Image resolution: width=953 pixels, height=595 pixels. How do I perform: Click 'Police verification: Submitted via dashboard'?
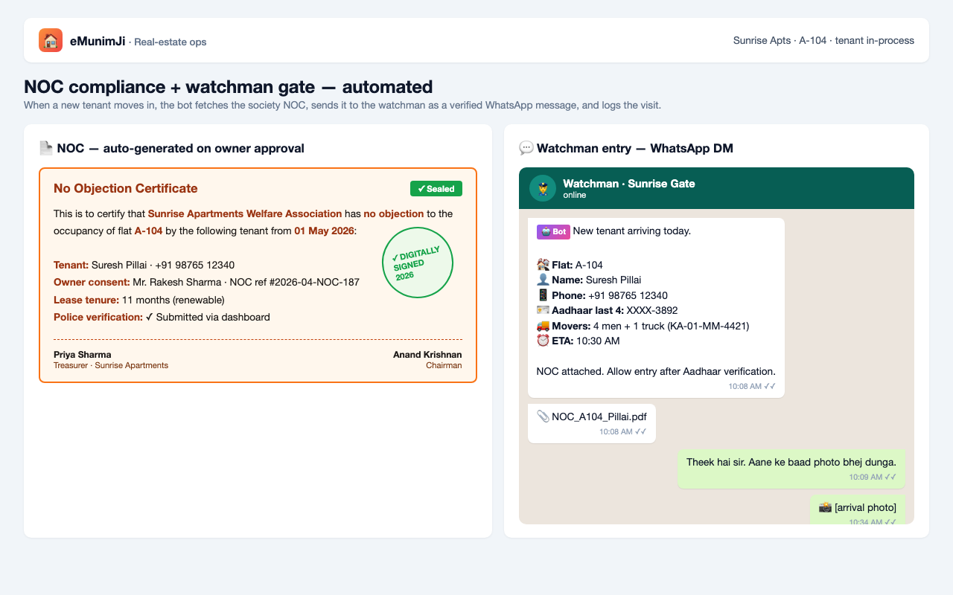click(x=162, y=317)
